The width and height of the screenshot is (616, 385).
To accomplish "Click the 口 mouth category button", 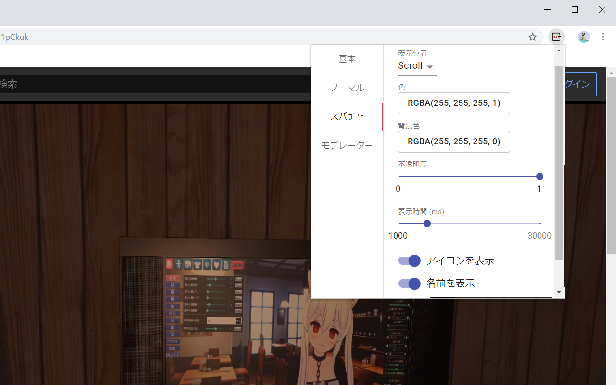I will [173, 334].
